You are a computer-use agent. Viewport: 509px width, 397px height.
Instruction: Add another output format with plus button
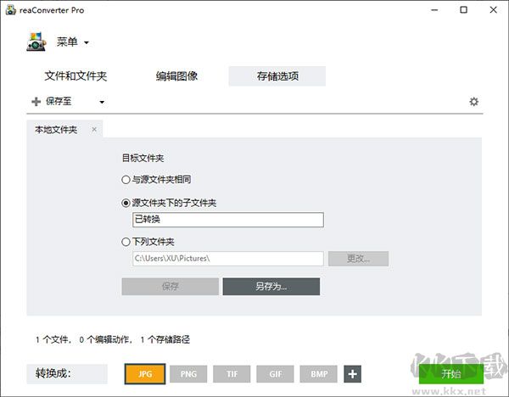click(x=353, y=374)
